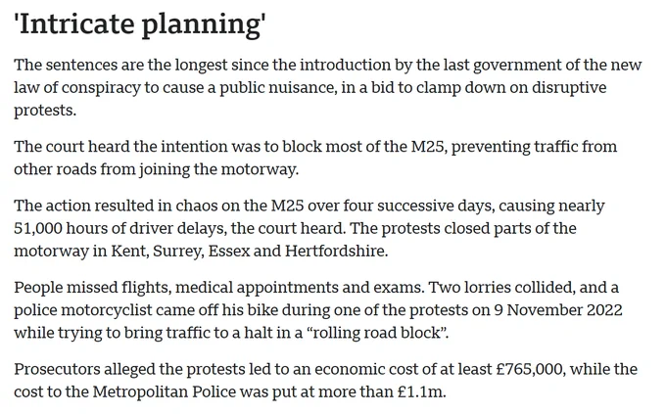Screen dimensions: 666x414
Task: Click the amount '£765,000'
Action: point(531,369)
